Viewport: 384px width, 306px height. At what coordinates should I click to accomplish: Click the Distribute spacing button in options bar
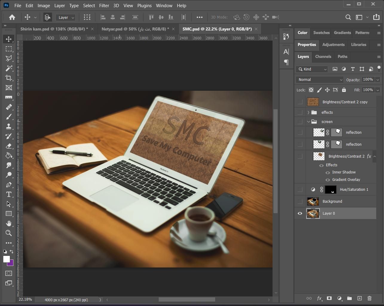coord(184,17)
